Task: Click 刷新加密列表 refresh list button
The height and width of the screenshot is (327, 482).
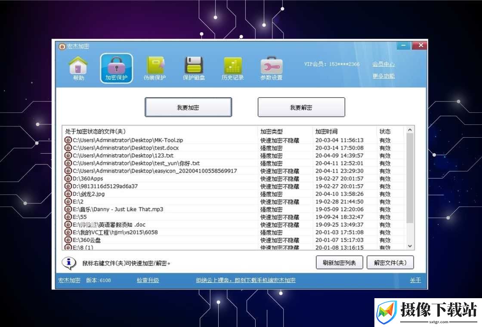Action: click(340, 263)
